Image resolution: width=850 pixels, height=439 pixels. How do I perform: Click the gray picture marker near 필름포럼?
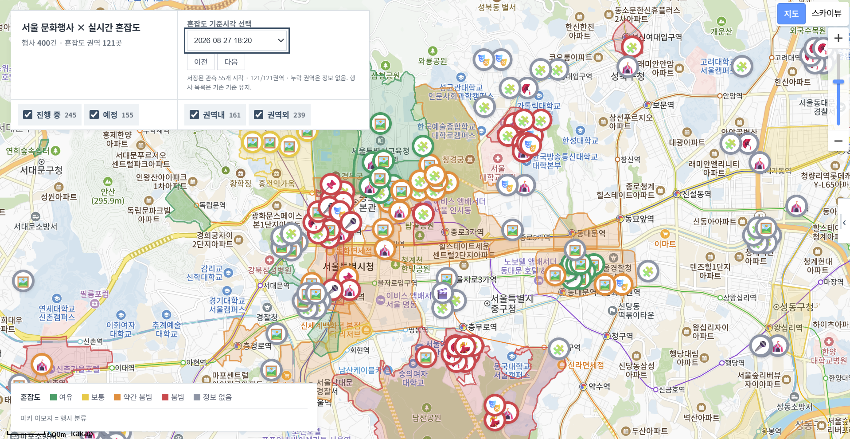pyautogui.click(x=23, y=281)
